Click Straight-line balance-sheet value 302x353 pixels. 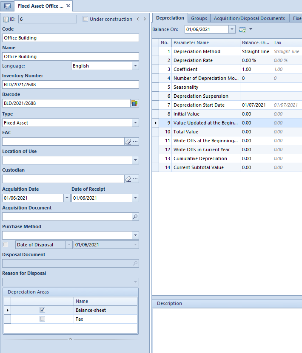point(256,51)
